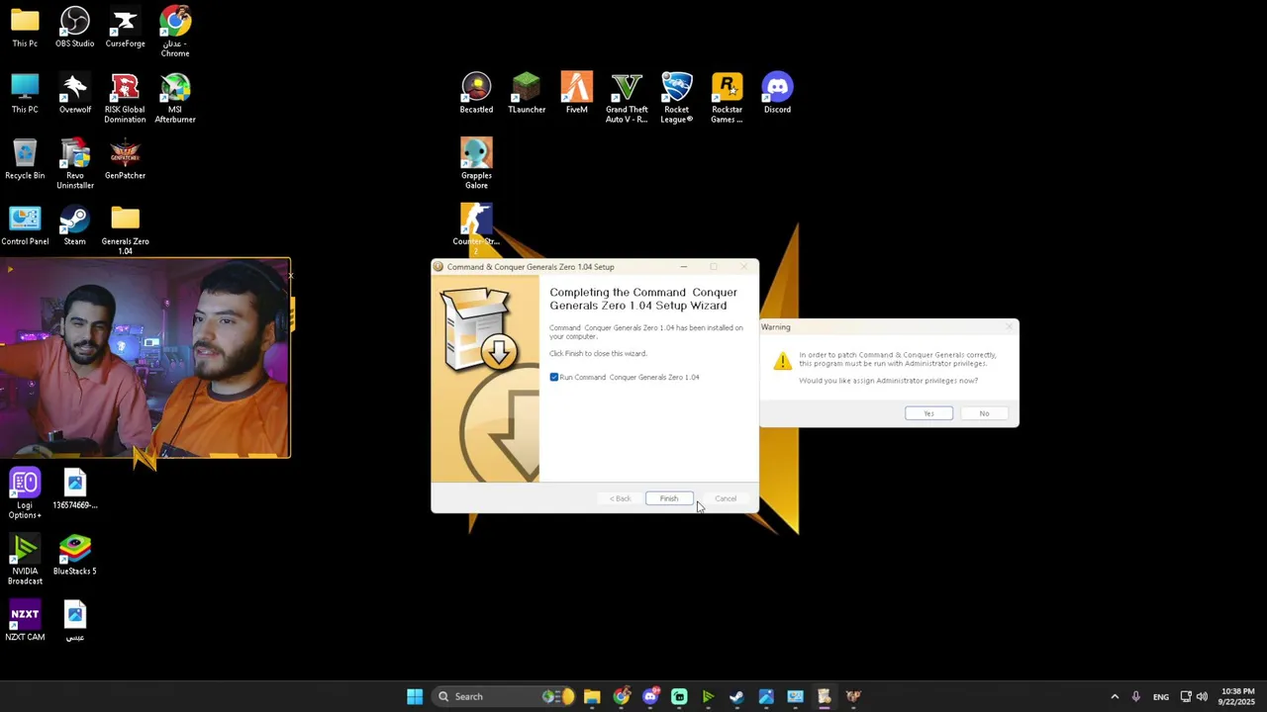1267x712 pixels.
Task: Open Generals Zero 1.04 folder
Action: 125,230
